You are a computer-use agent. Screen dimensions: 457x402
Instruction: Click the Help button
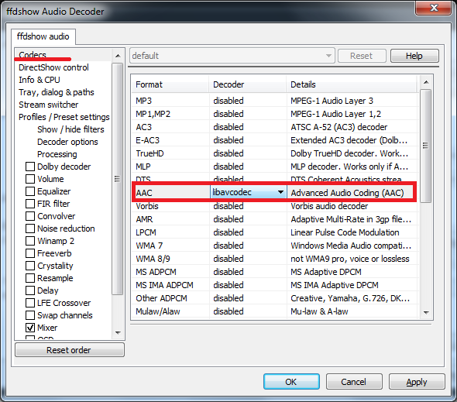click(414, 56)
